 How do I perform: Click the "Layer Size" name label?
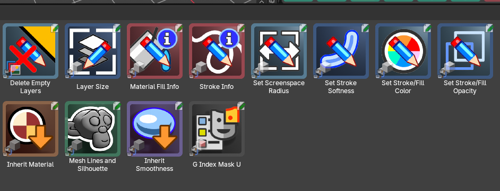coord(92,87)
